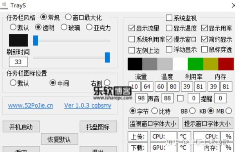The image size is (235, 152).
Task: Open 监视窗口字体大小 font settings
Action: coord(154,123)
